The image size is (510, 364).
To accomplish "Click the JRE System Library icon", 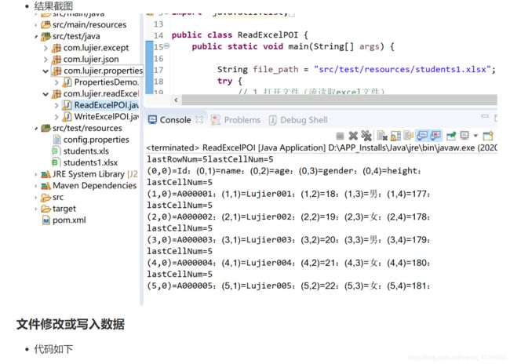I will tap(46, 174).
